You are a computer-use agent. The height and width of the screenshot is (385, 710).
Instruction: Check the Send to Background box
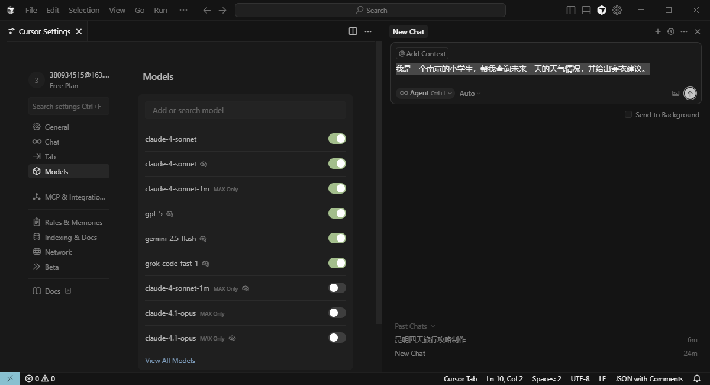pyautogui.click(x=628, y=114)
